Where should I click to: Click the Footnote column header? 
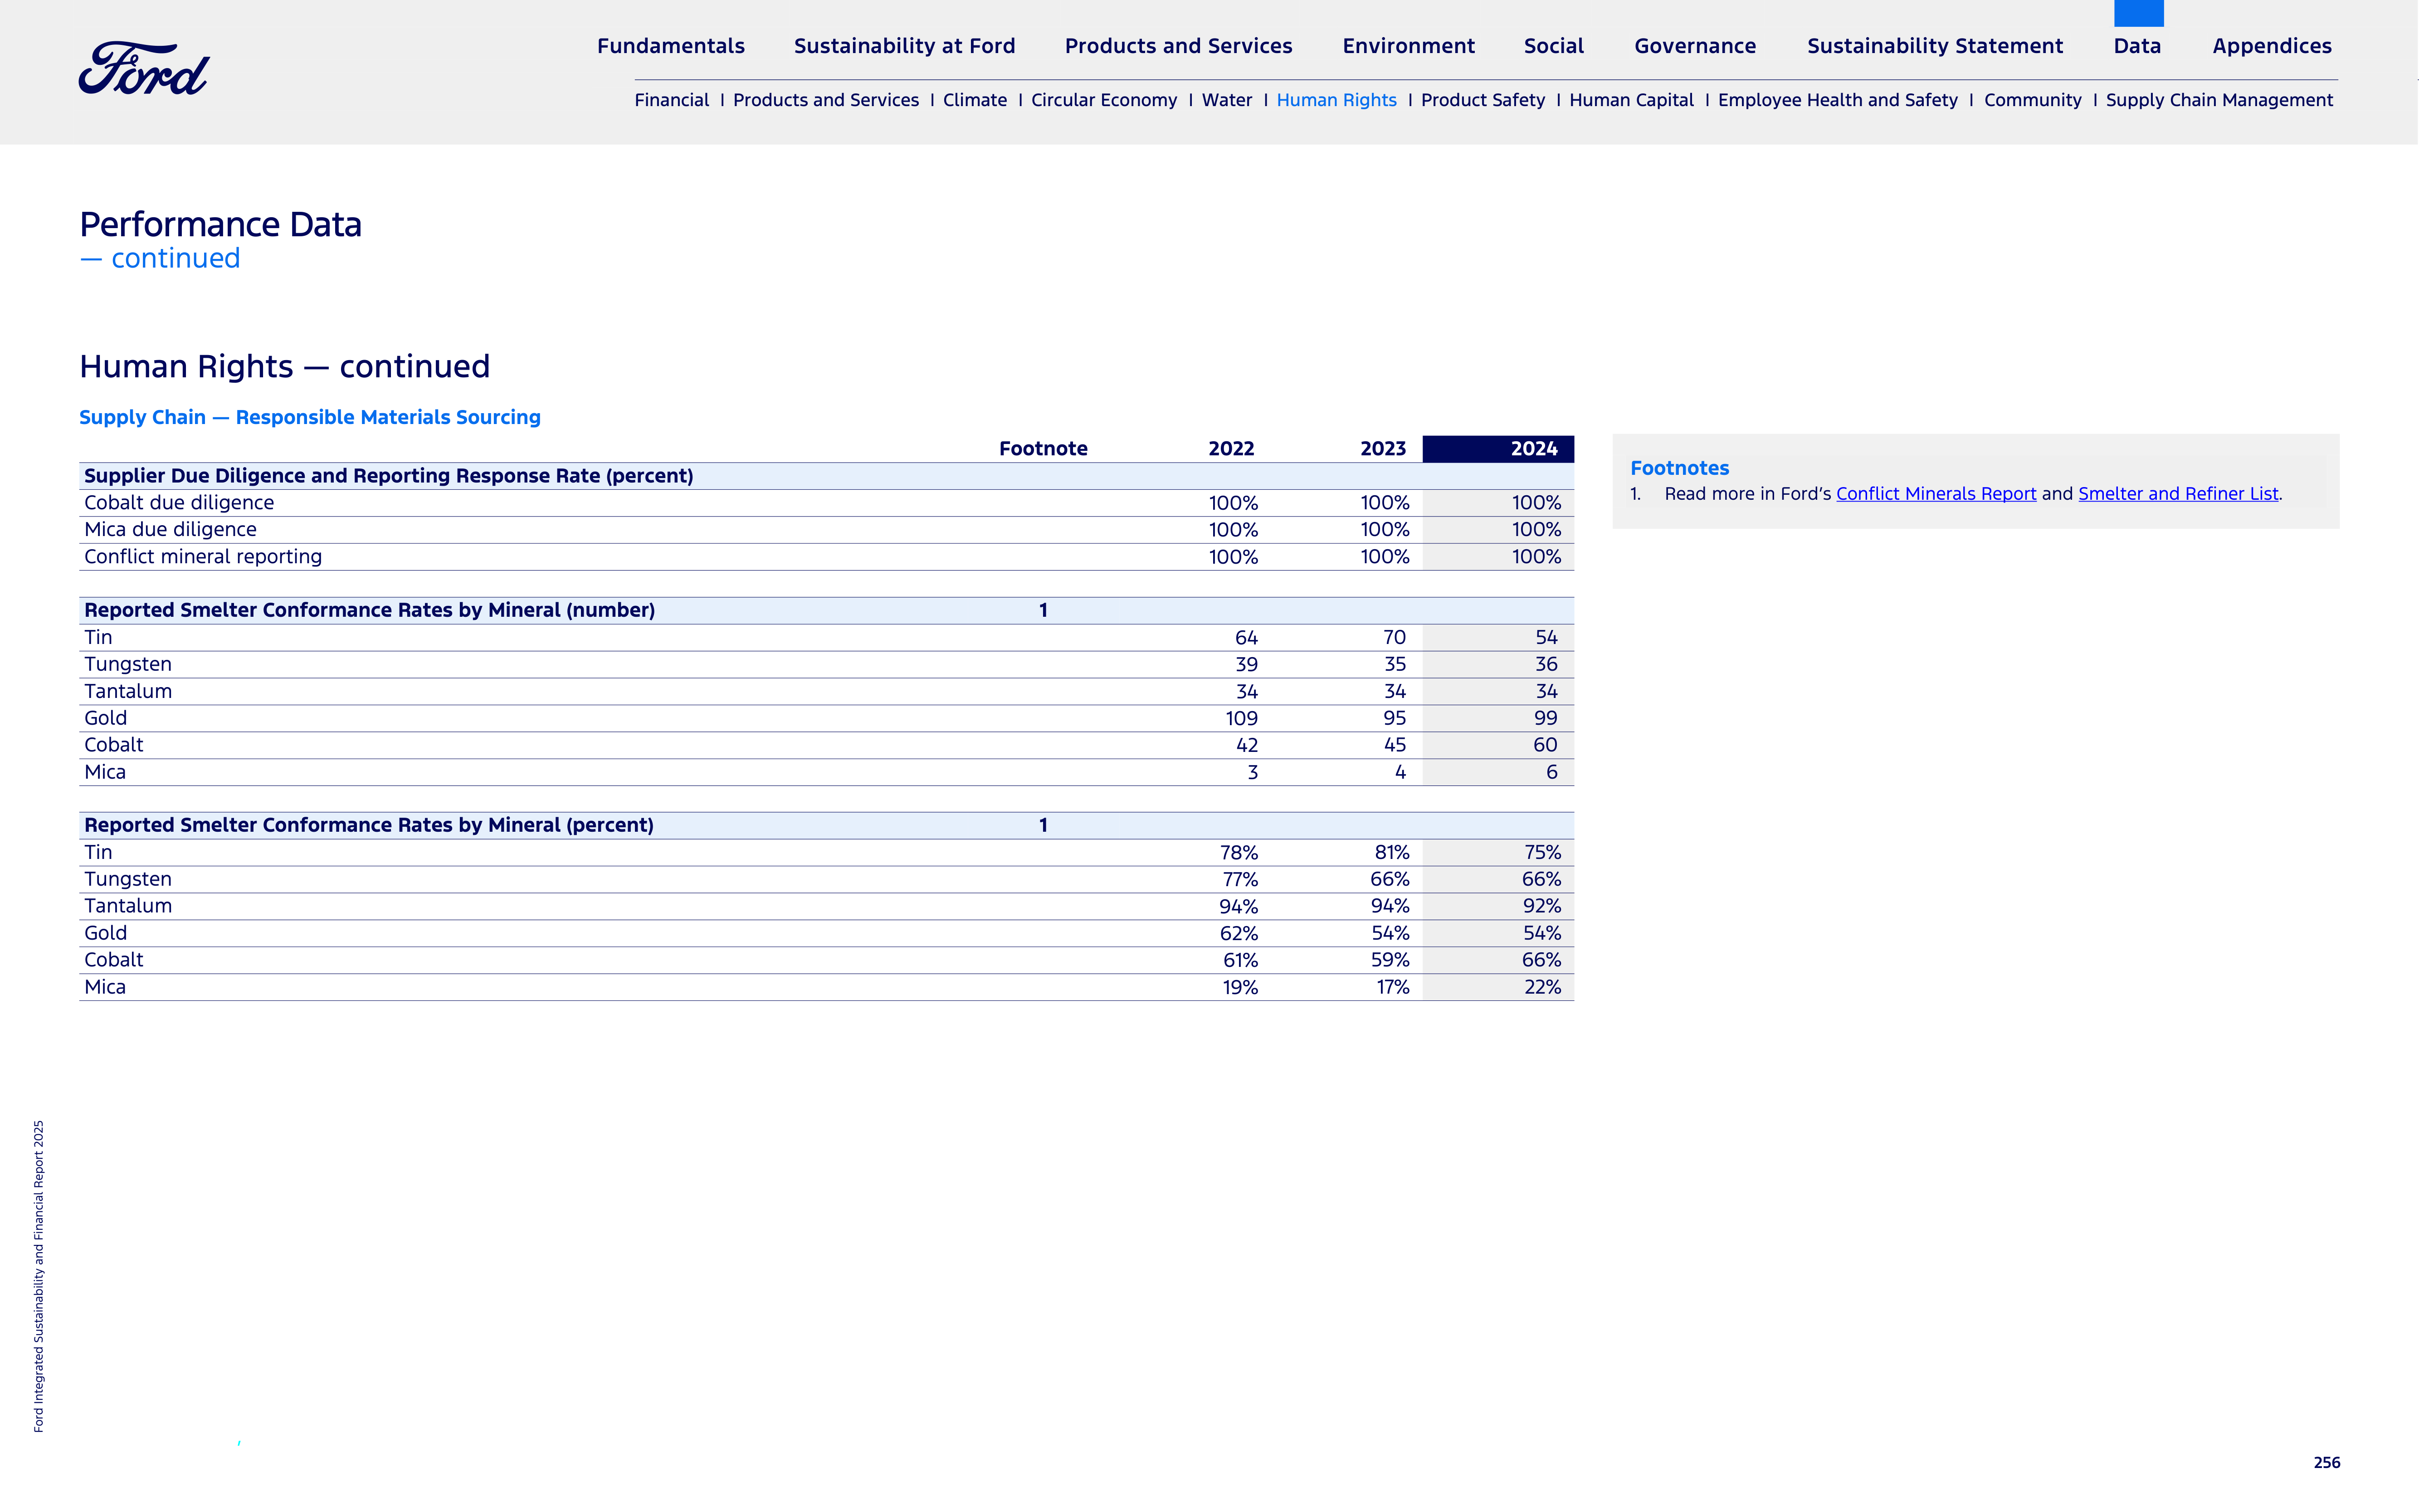click(x=1043, y=449)
